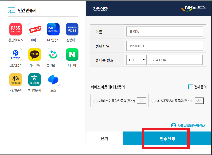Select the KB 국민인증서 icon
Image resolution: width=212 pixels, height=155 pixels.
[x=16, y=80]
